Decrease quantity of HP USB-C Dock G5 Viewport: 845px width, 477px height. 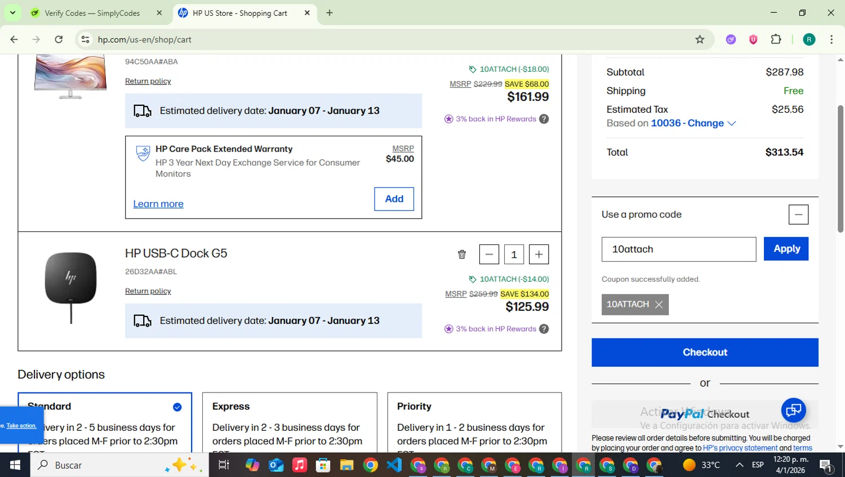point(489,255)
